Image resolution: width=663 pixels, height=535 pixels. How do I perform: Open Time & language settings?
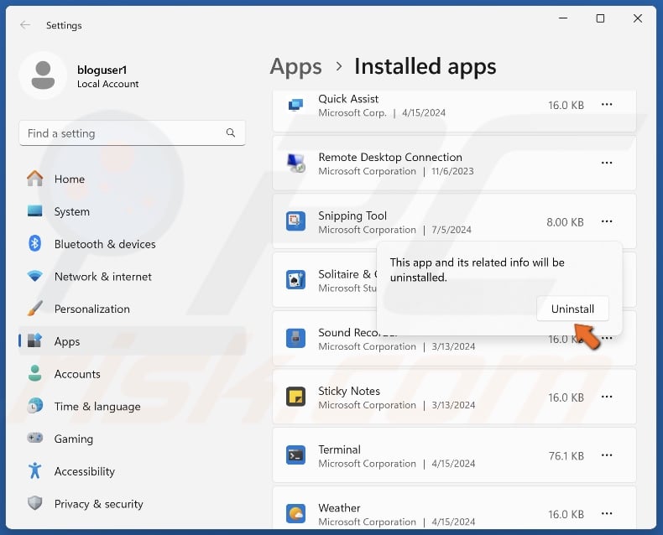[132, 406]
